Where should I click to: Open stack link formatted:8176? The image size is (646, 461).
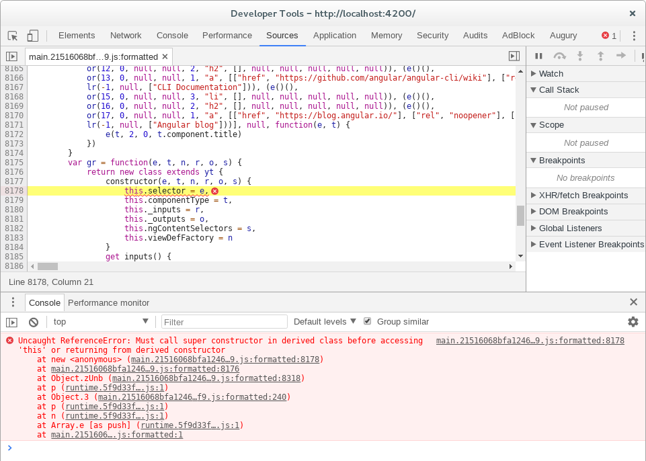click(x=145, y=369)
